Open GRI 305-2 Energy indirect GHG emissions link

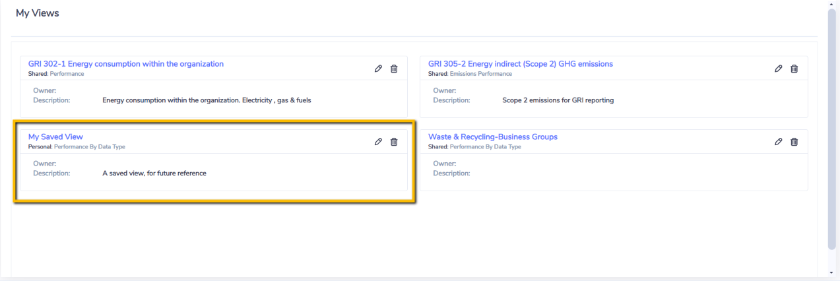[521, 64]
